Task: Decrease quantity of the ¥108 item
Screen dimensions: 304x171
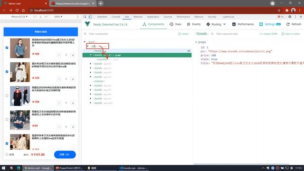Action: (x=59, y=55)
